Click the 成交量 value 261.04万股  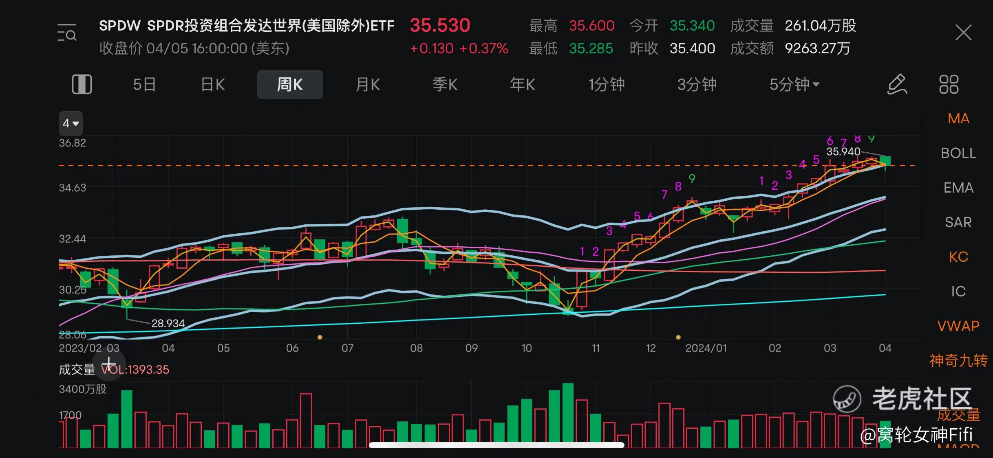point(820,26)
